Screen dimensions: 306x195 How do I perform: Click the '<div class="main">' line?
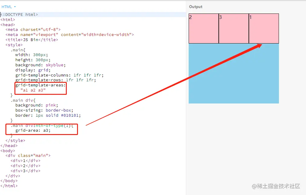28,155
